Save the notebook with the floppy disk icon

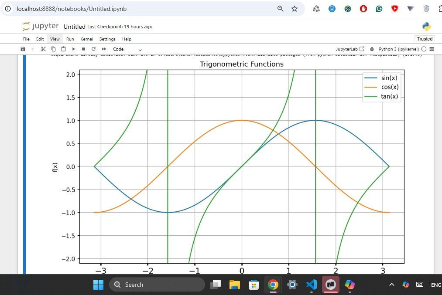pos(23,49)
